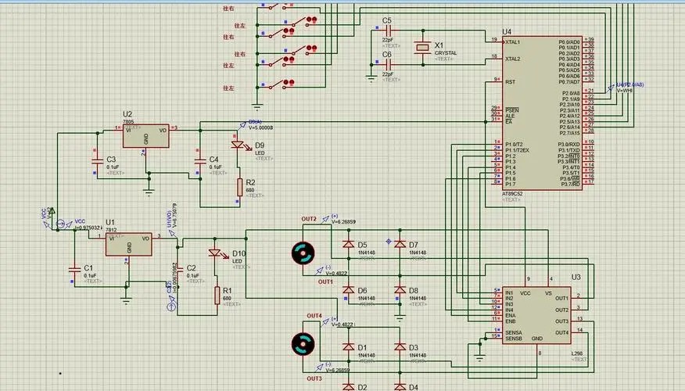
Task: Select the motor between OUT2 and OUT1
Action: [303, 253]
